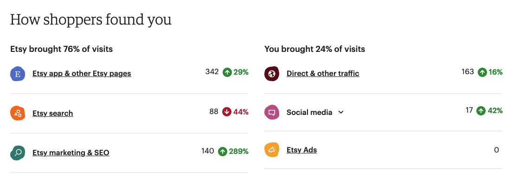Viewport: 513px width, 178px height.
Task: Click the red down arrow beside 44%
Action: pos(227,112)
